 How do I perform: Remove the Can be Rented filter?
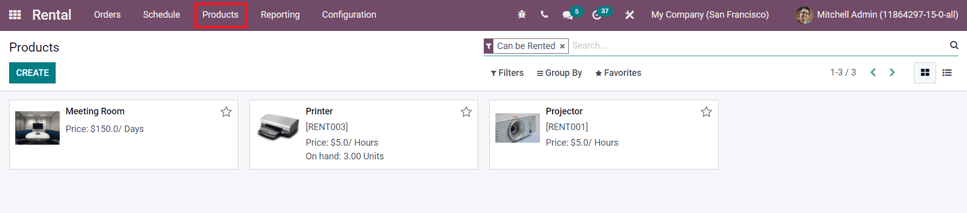[x=562, y=46]
